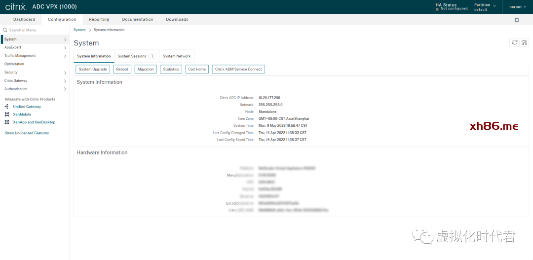Select Optimization in the sidebar
The height and width of the screenshot is (260, 533).
pos(35,64)
